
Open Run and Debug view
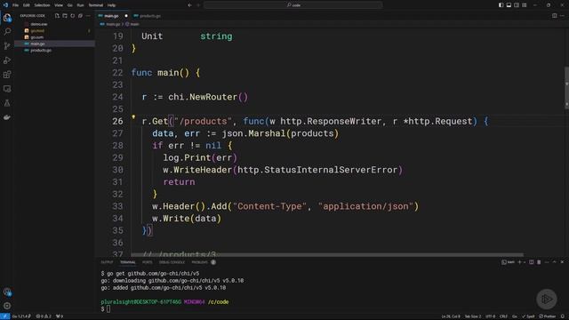7,60
